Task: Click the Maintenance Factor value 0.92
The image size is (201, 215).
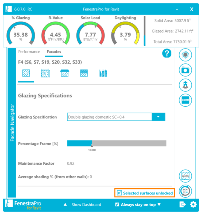Action: [x=71, y=163]
